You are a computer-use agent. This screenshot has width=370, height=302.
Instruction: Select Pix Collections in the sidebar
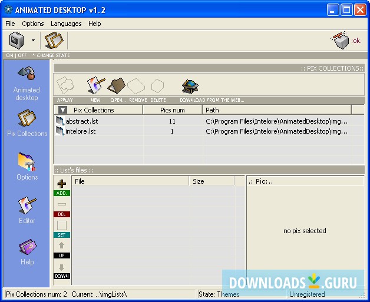[27, 123]
